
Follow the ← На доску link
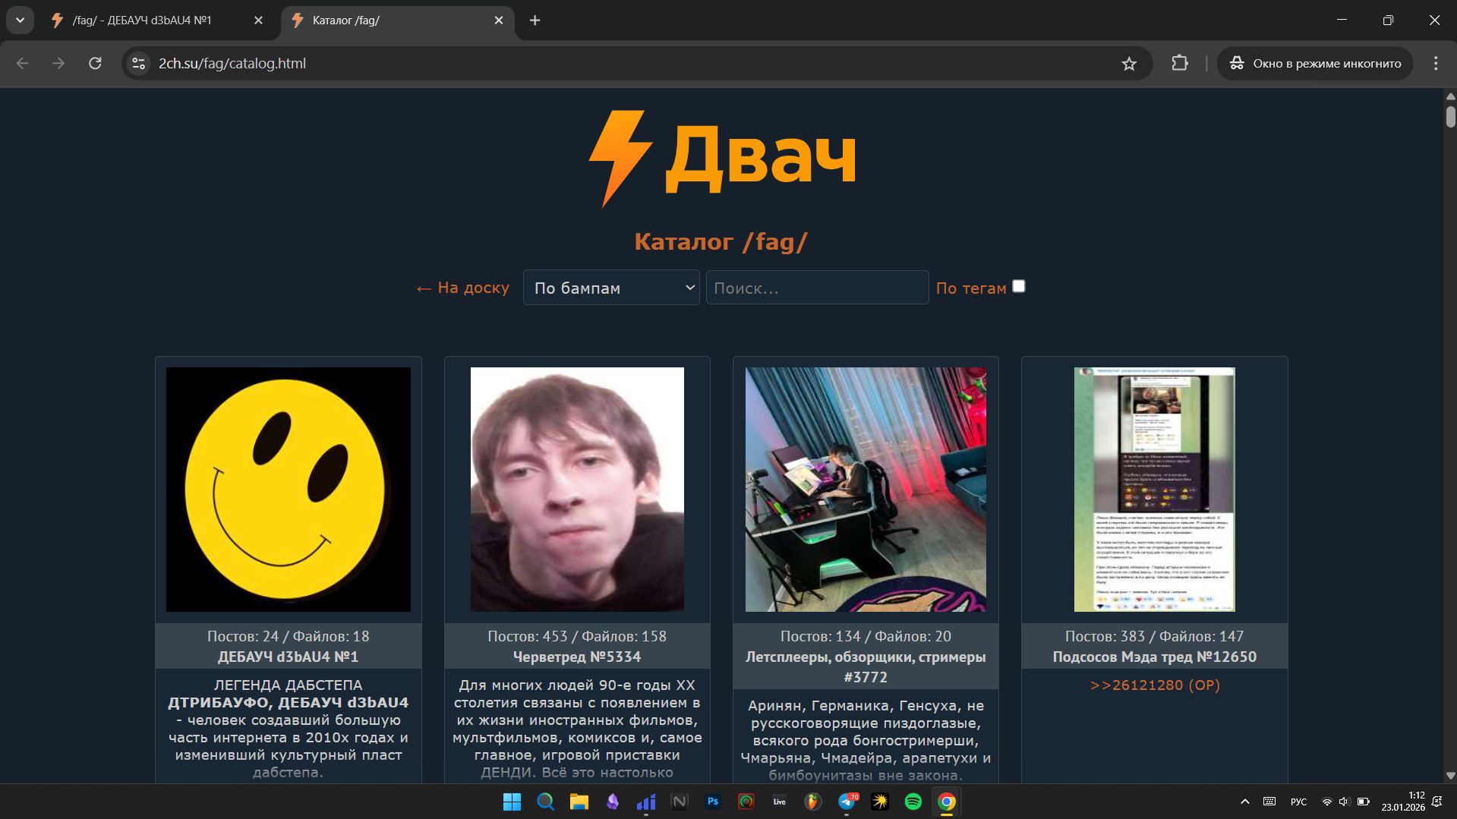(x=462, y=288)
